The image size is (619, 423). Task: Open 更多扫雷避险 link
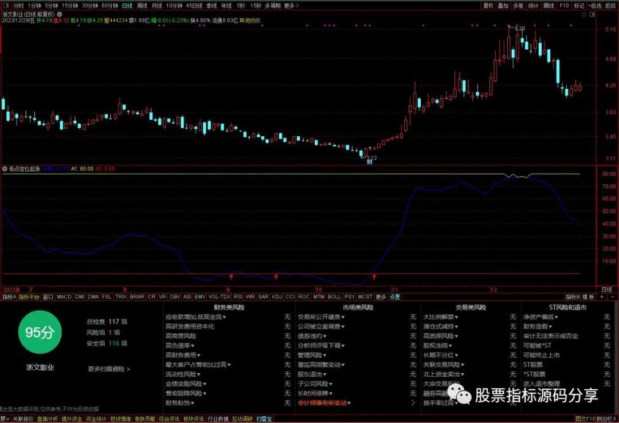[x=109, y=369]
